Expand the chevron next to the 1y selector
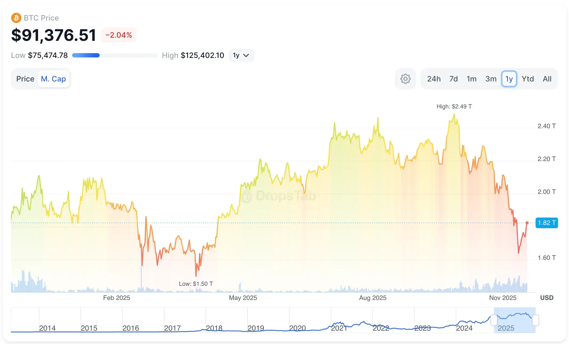Image resolution: width=569 pixels, height=344 pixels. coord(246,56)
